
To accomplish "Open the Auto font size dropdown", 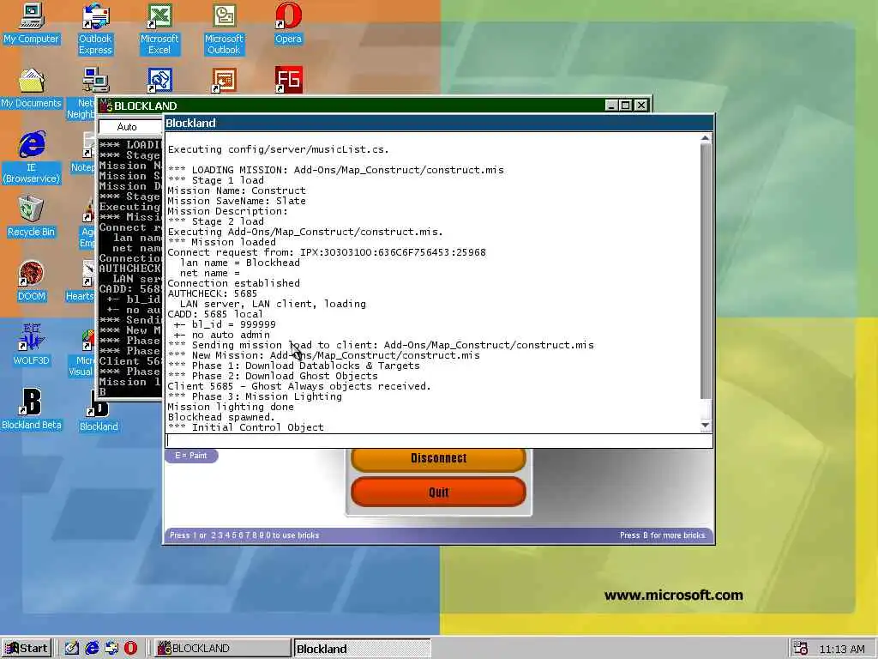I will click(130, 127).
